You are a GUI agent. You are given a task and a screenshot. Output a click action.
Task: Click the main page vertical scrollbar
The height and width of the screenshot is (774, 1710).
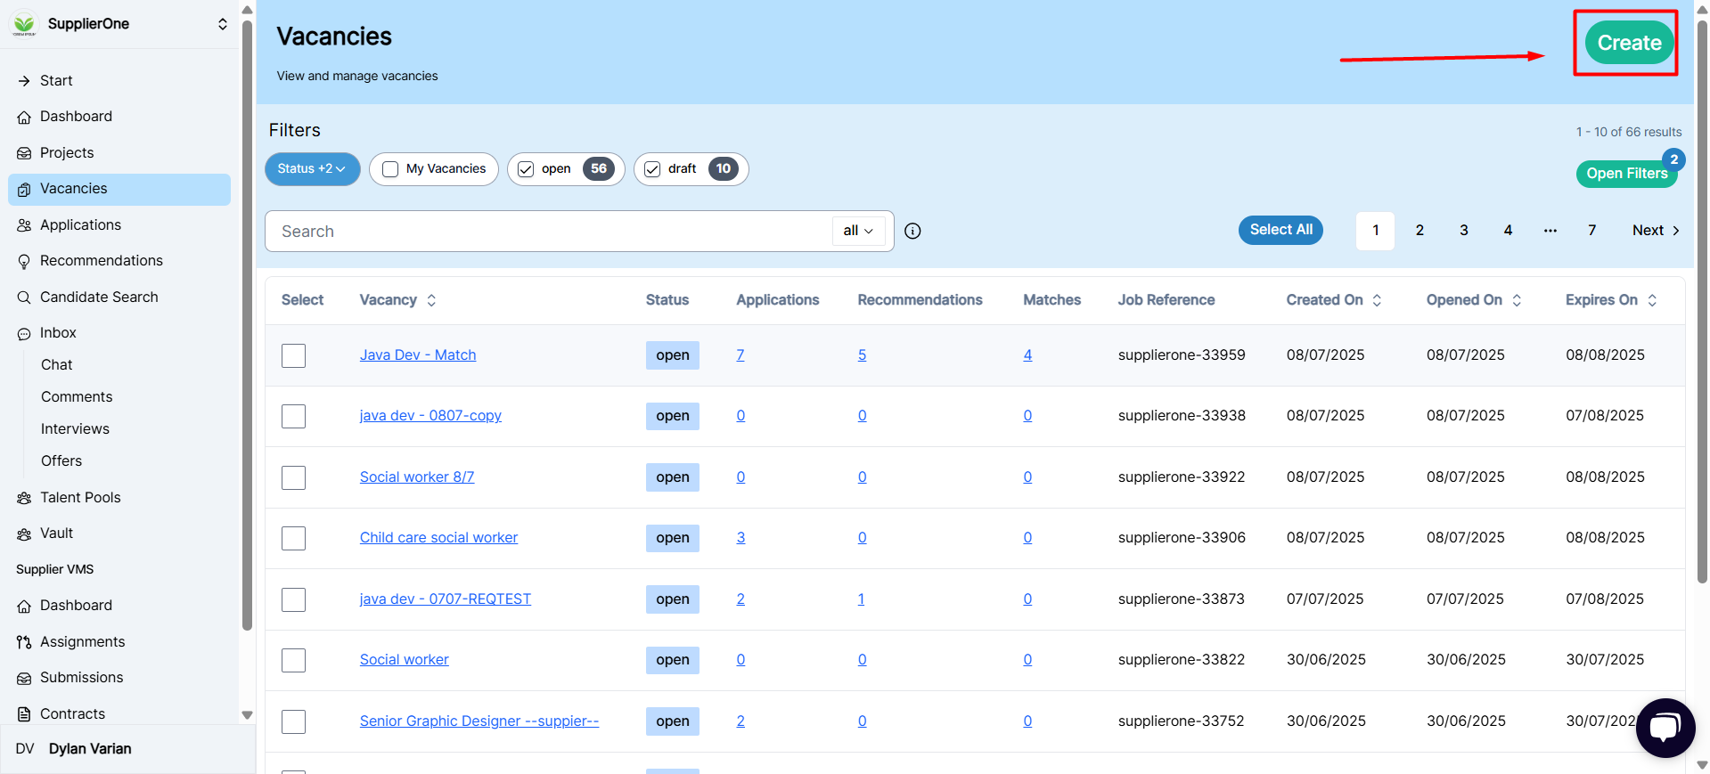(x=1702, y=303)
